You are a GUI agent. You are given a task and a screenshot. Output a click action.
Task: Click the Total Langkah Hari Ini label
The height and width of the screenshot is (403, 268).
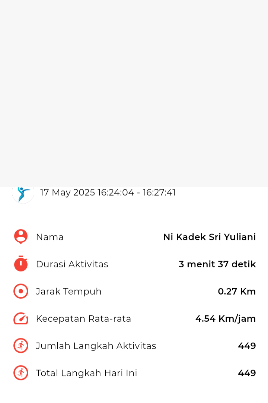coord(86,373)
